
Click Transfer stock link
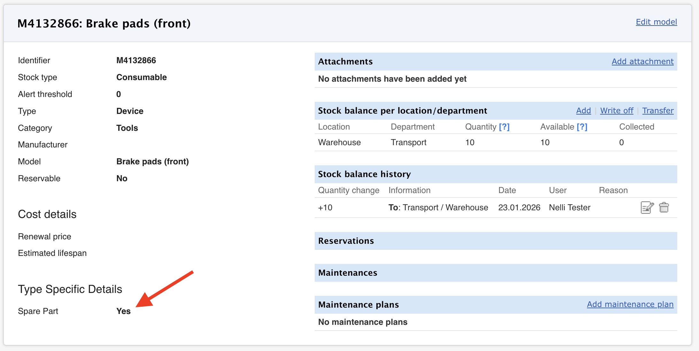click(658, 110)
